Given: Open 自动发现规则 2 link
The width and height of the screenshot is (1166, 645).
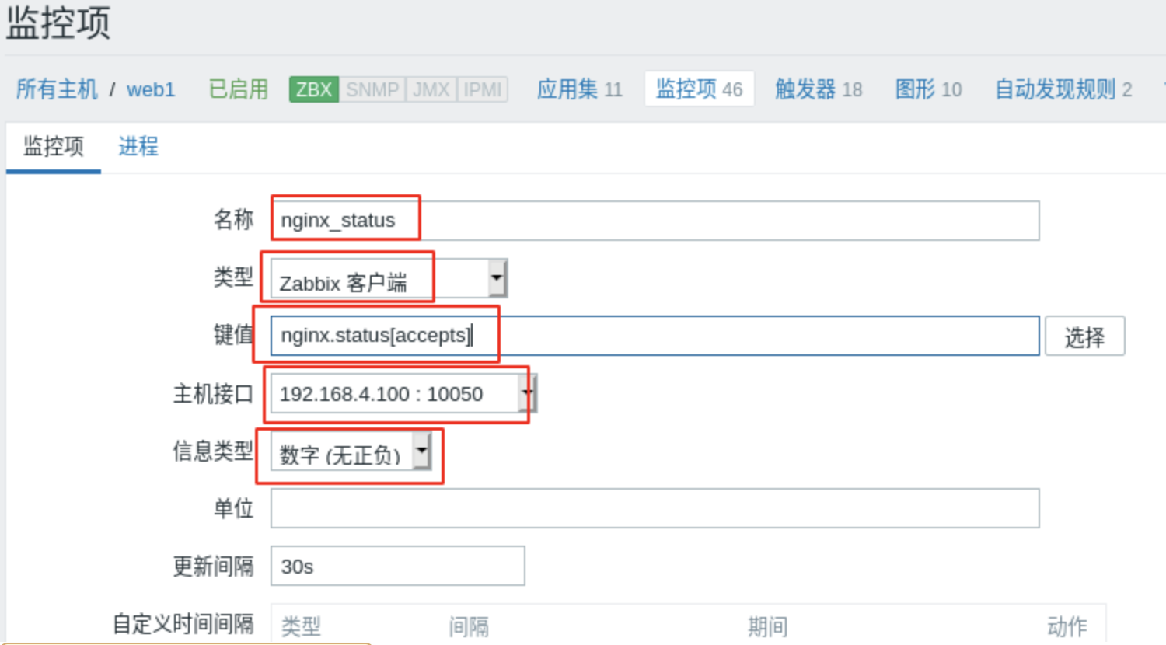Looking at the screenshot, I should pos(1063,89).
